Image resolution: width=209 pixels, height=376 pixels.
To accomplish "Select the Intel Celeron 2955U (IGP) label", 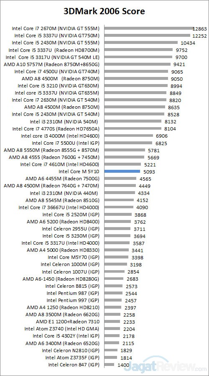I will pos(71,229).
